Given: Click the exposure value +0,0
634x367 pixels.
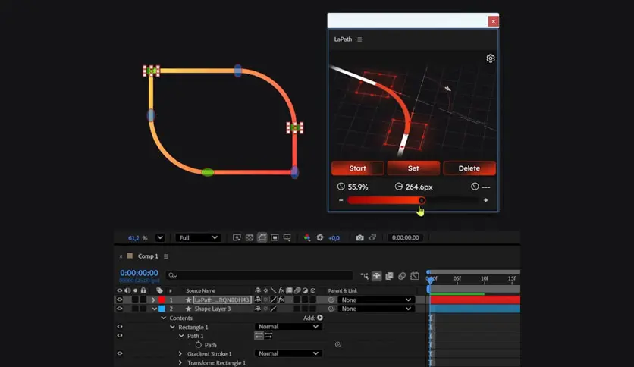Looking at the screenshot, I should click(x=334, y=238).
